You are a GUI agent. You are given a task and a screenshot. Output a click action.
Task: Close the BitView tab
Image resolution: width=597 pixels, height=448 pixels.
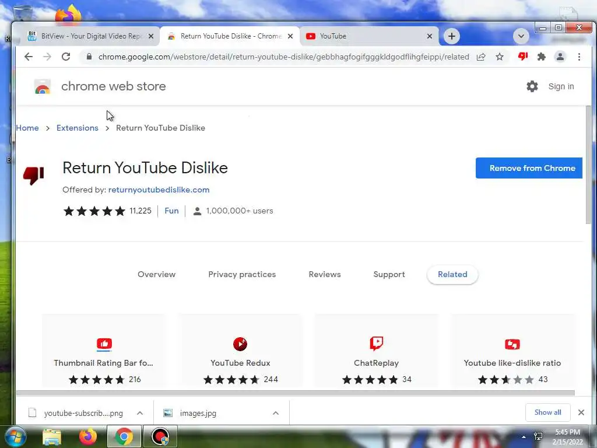click(151, 36)
